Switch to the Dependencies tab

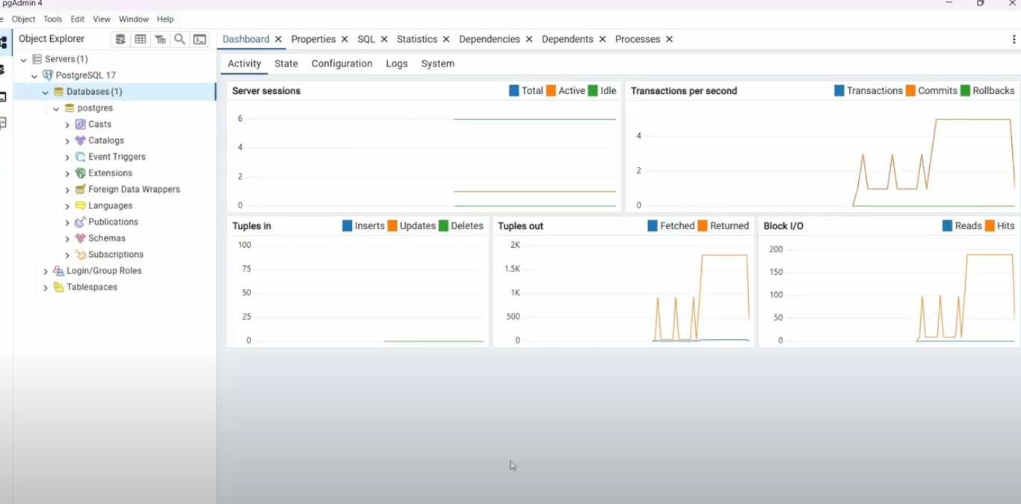490,40
